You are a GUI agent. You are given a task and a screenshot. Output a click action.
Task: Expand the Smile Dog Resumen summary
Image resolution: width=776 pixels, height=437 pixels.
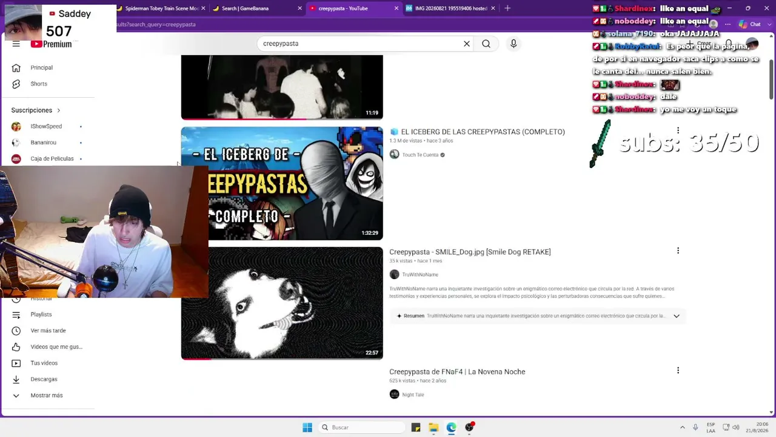click(677, 316)
